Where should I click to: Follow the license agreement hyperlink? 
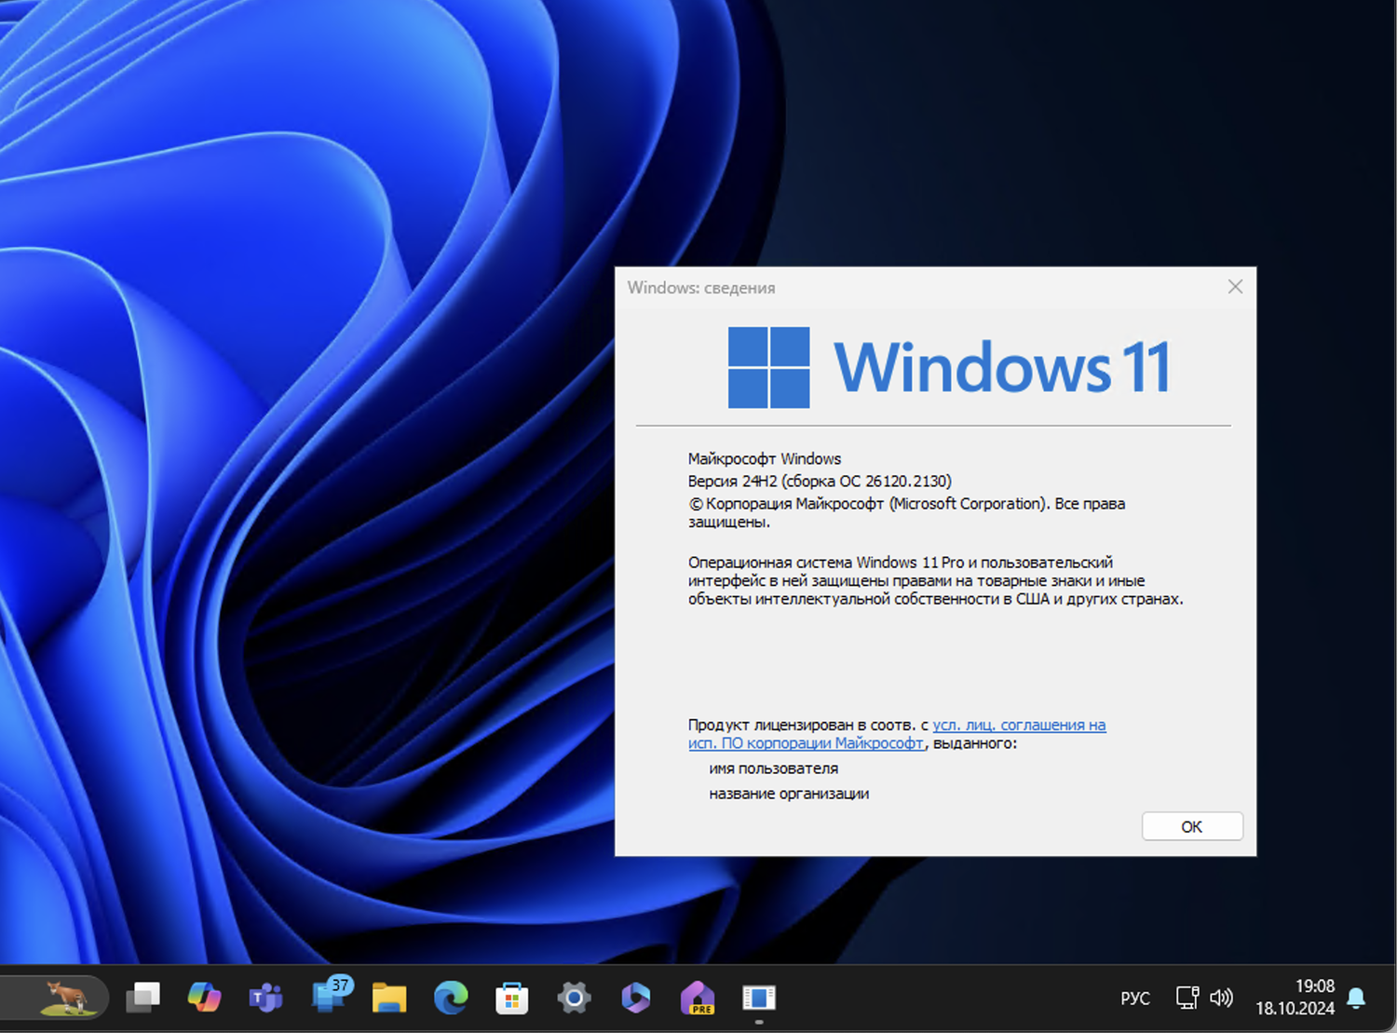[1020, 725]
